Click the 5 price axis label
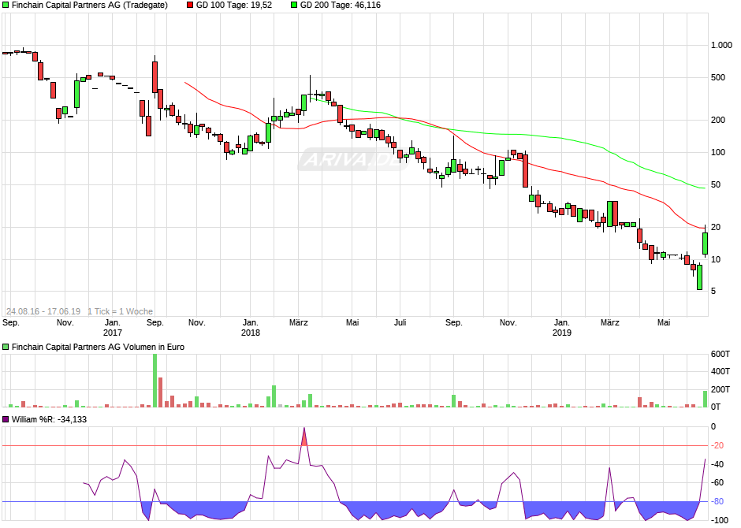Image resolution: width=741 pixels, height=528 pixels. click(713, 292)
